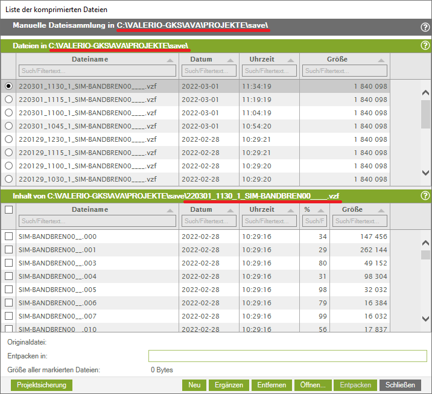The image size is (432, 394).
Task: Click the Entpacken in input field
Action: point(287,356)
